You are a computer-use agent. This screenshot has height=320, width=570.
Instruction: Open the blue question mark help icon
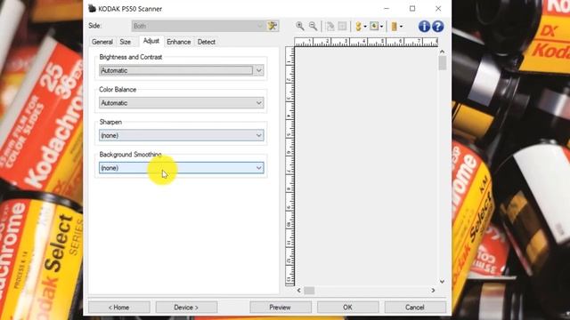pos(437,26)
